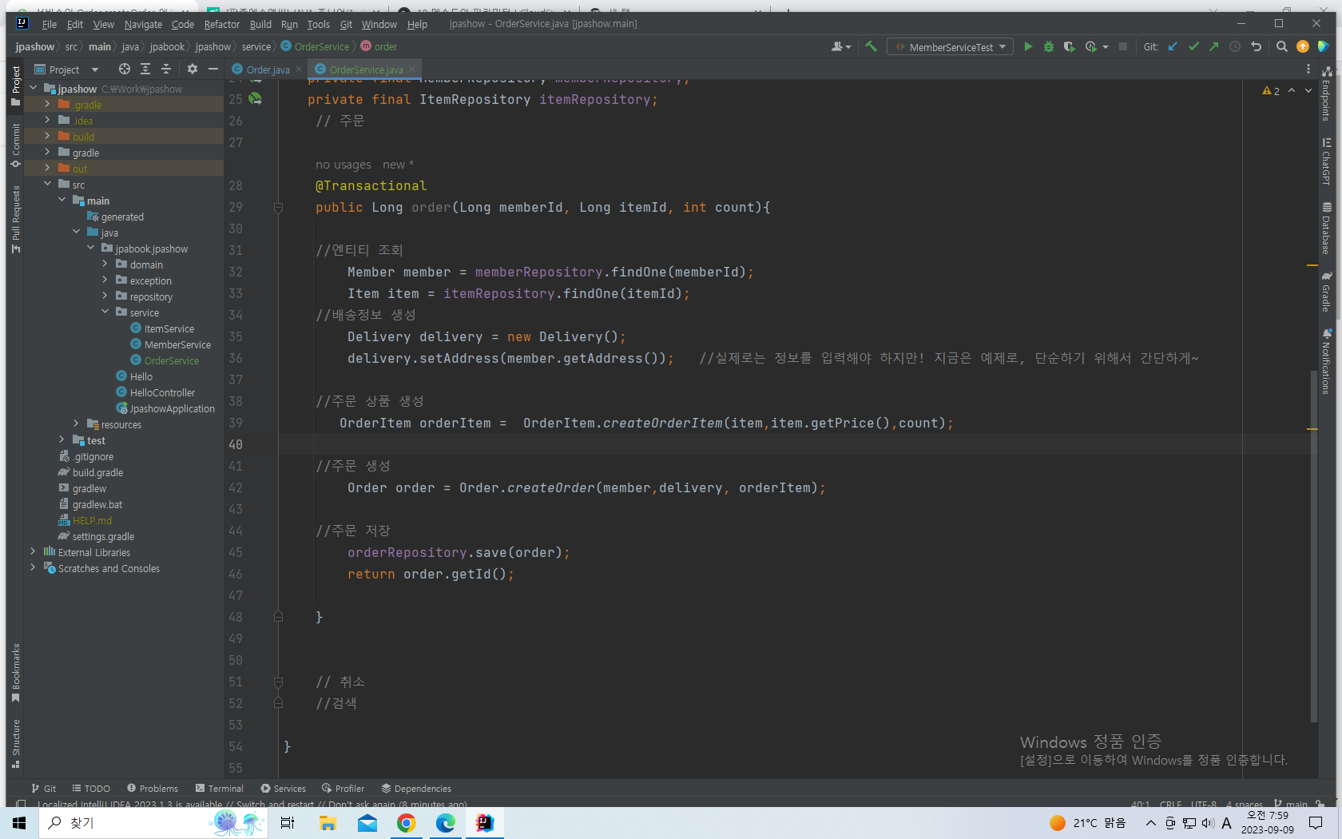
Task: Expand all in Project tree
Action: pyautogui.click(x=145, y=70)
